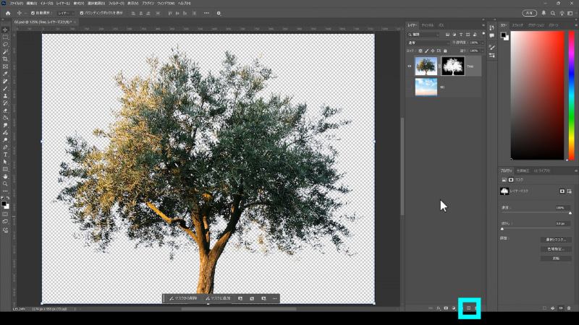Click Add to mask in task bar
Image resolution: width=579 pixels, height=325 pixels.
[219, 298]
